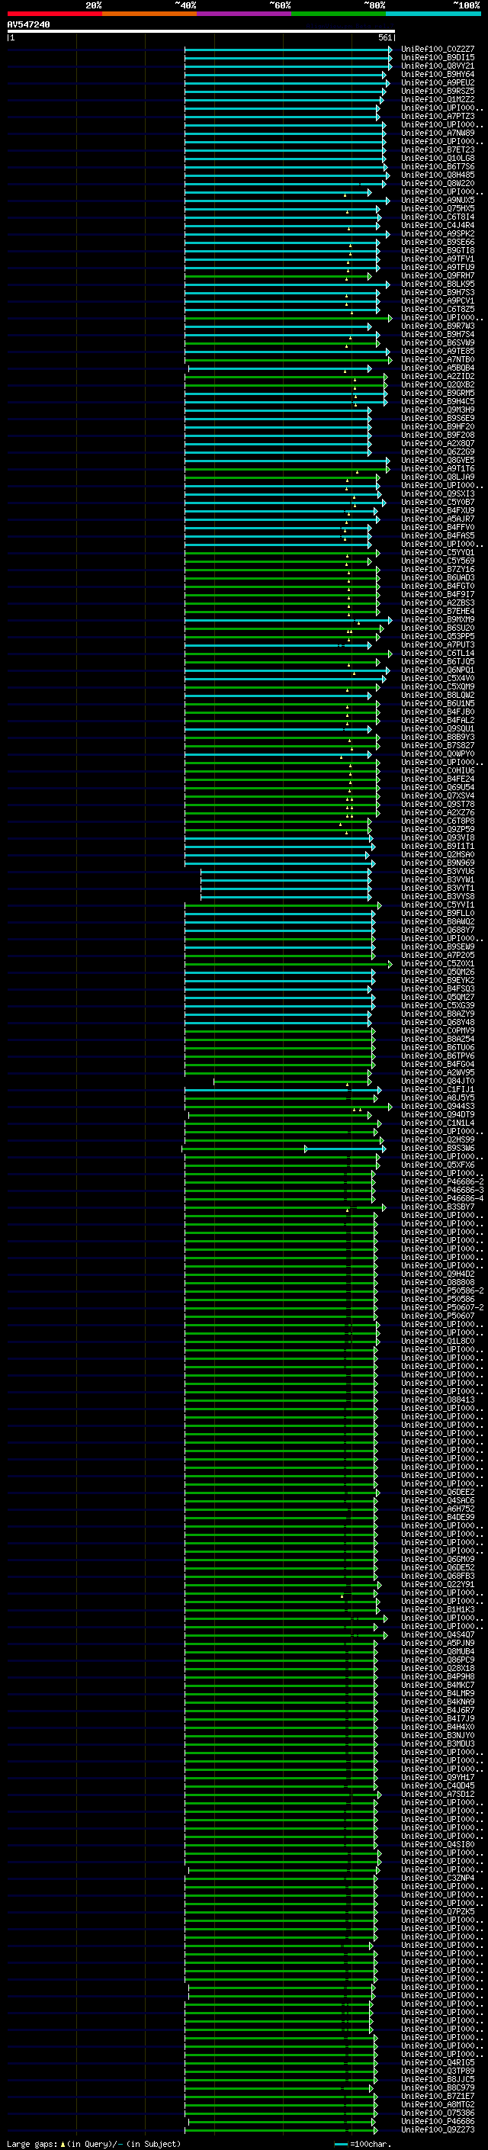Select the UniRef100_B7ET23 label
488x2150 pixels.
(x=438, y=150)
